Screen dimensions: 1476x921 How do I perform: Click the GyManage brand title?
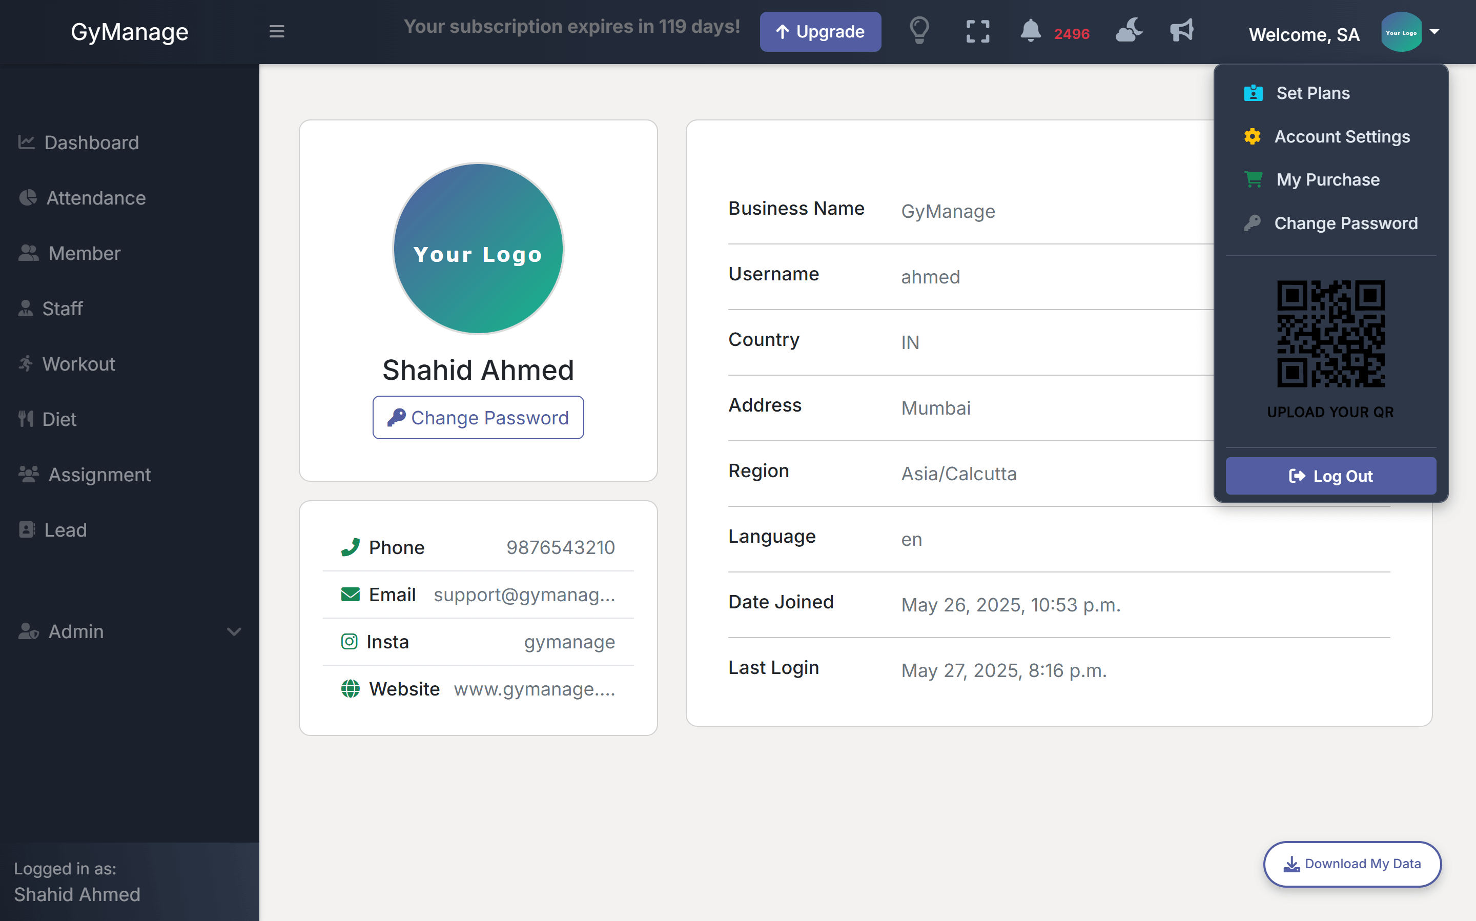coord(130,32)
